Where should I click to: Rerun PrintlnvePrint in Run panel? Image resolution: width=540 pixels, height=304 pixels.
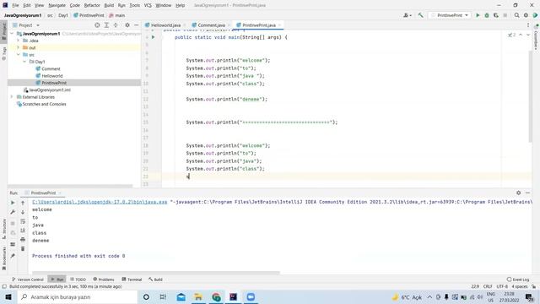(x=13, y=203)
